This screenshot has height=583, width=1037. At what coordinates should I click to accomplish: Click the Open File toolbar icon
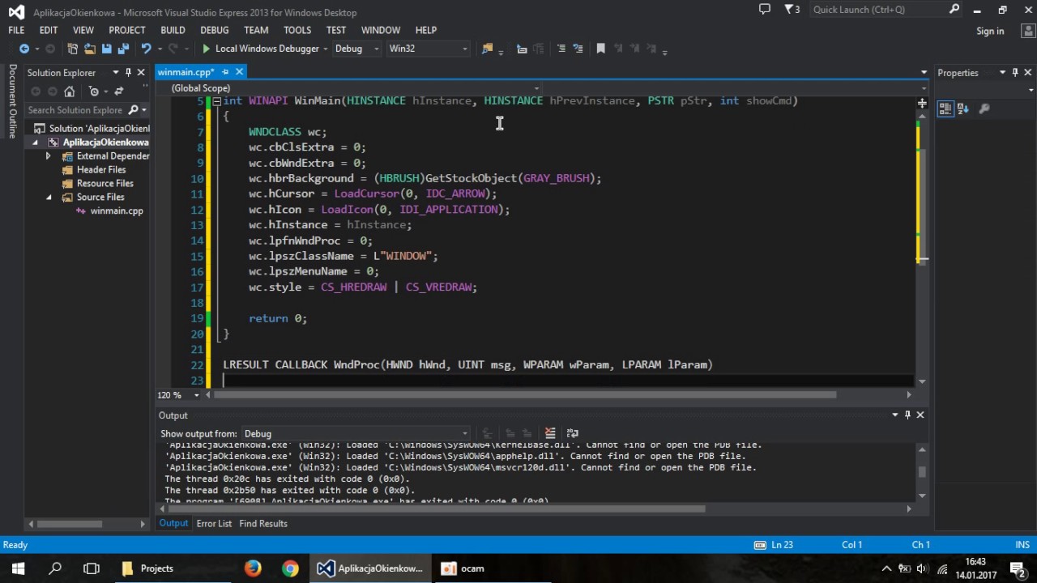[89, 49]
